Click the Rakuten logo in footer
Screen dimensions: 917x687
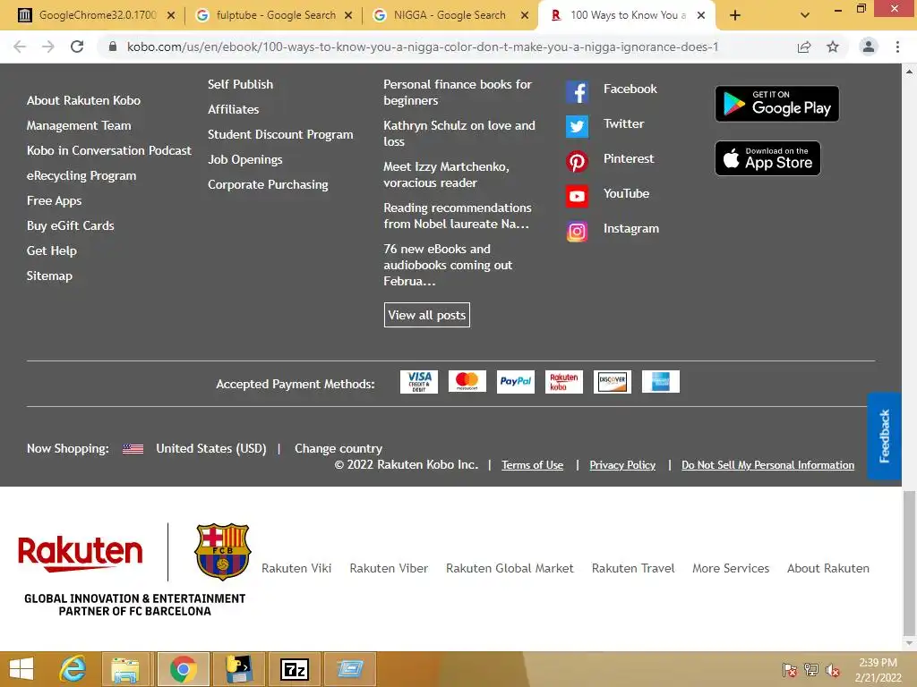click(80, 553)
